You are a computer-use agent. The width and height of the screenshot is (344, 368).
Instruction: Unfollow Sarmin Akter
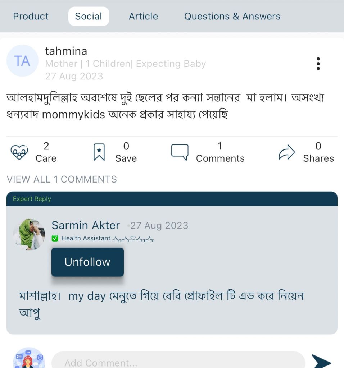[87, 262]
